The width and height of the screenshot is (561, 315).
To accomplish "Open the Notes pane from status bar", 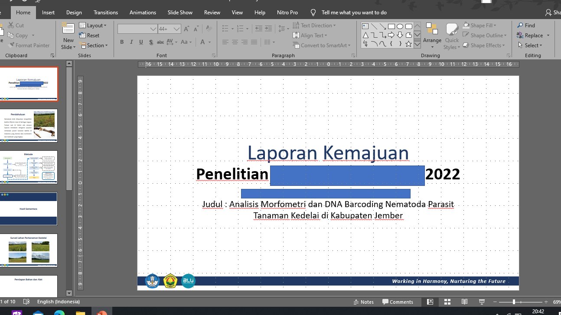I will click(x=364, y=302).
